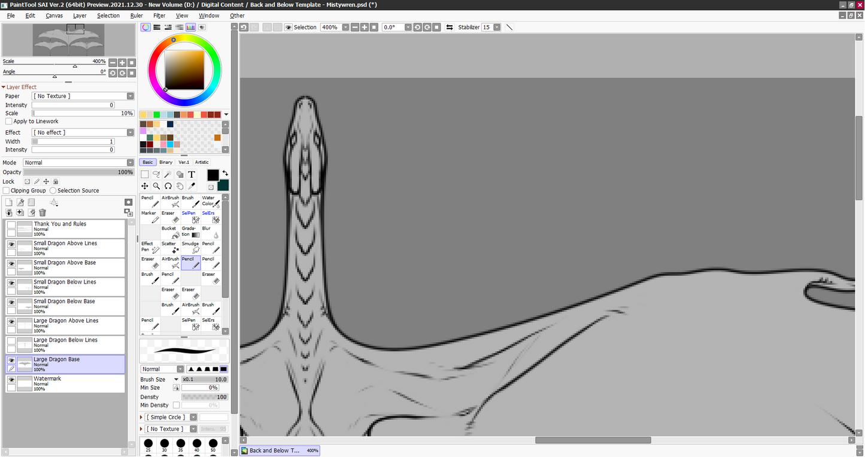This screenshot has height=457, width=865.
Task: Enable the Apply to Linework checkbox
Action: [9, 121]
